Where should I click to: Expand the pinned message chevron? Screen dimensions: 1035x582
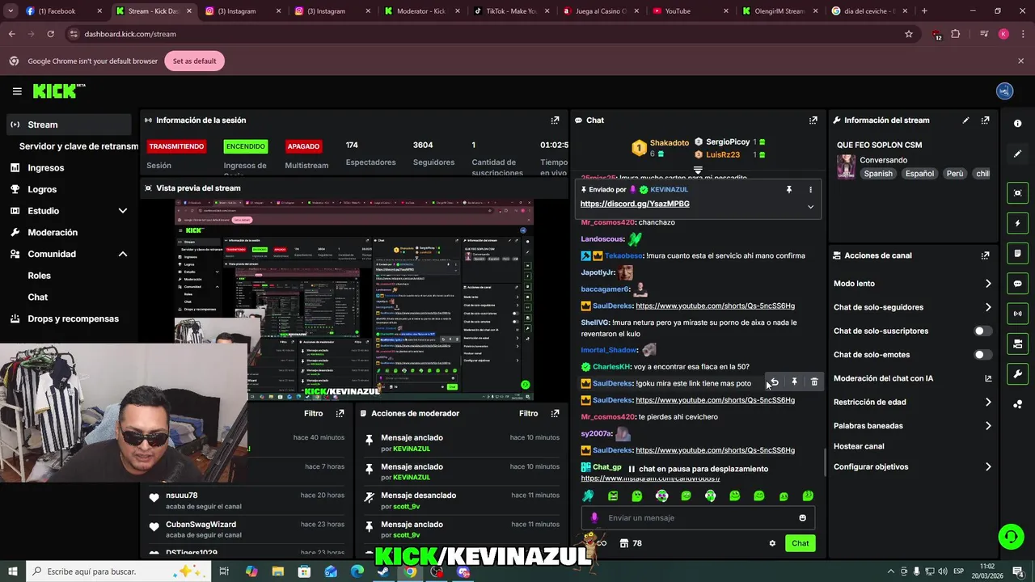pyautogui.click(x=810, y=207)
